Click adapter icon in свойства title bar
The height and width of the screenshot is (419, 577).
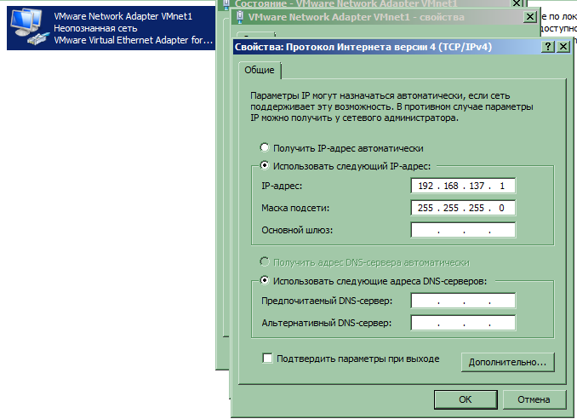(240, 17)
